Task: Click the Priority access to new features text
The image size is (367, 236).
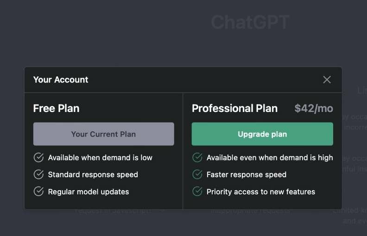Action: 261,192
